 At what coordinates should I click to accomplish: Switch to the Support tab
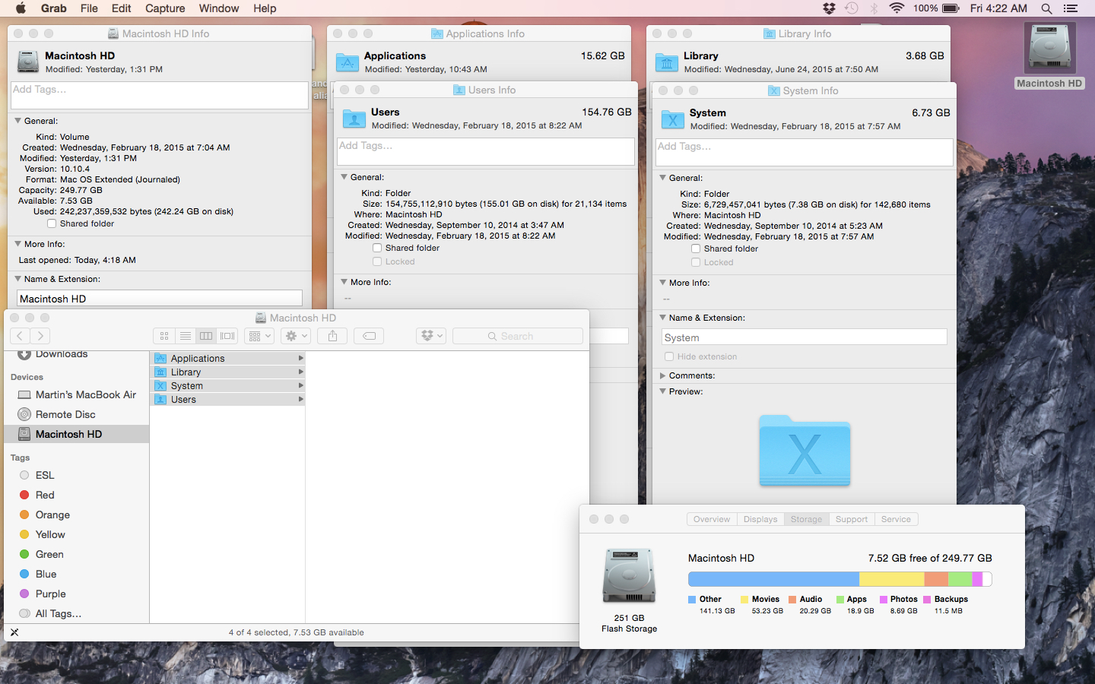(x=852, y=519)
